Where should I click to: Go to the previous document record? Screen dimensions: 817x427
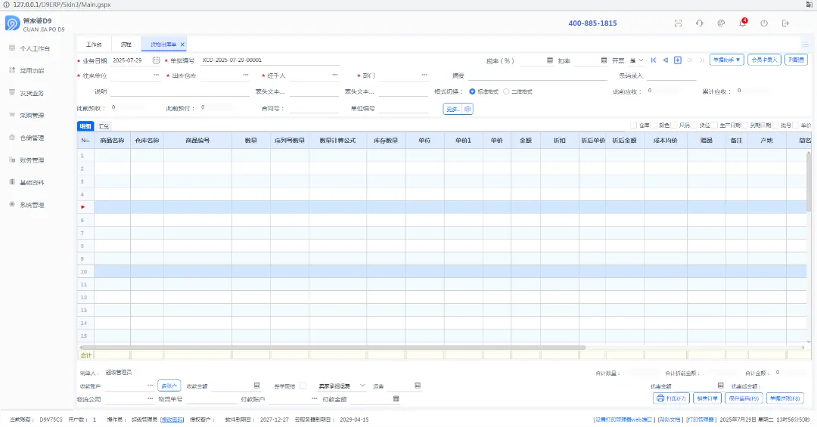pyautogui.click(x=666, y=60)
